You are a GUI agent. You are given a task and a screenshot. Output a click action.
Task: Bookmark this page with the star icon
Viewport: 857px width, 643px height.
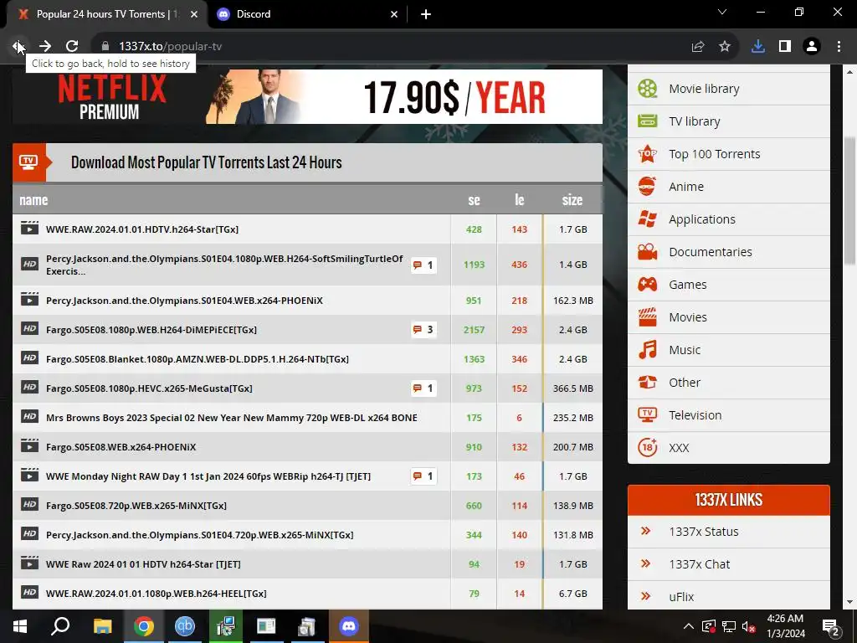pos(725,47)
